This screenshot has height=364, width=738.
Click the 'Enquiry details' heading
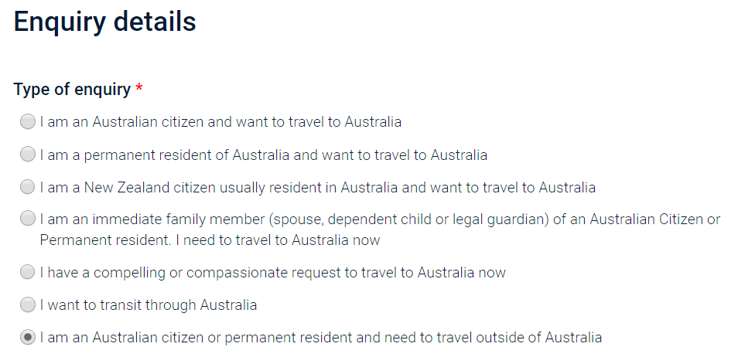105,22
